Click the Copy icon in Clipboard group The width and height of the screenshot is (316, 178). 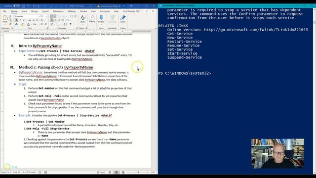click(x=10, y=20)
